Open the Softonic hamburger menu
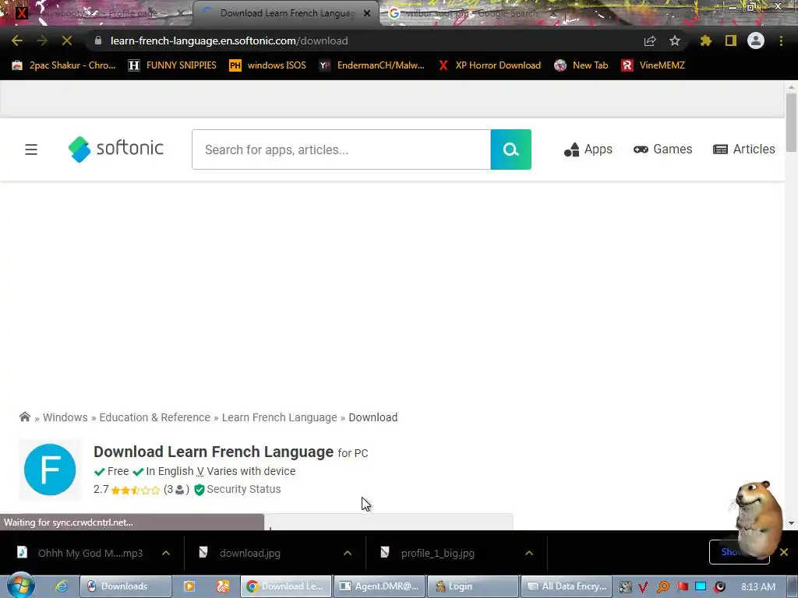Screen dimensions: 798x598 31,149
